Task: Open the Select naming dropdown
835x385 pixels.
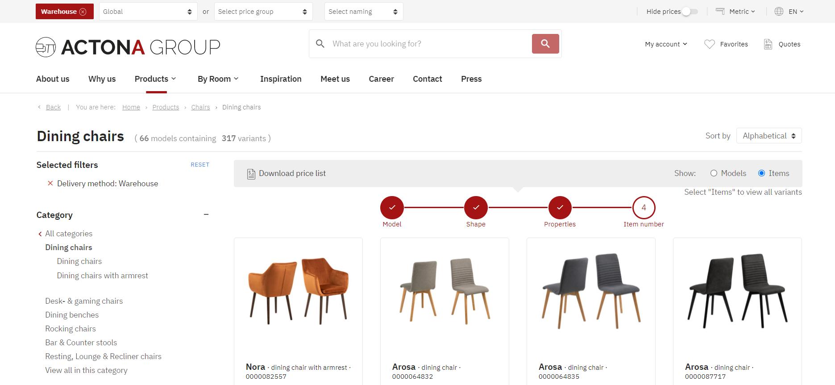Action: click(364, 12)
